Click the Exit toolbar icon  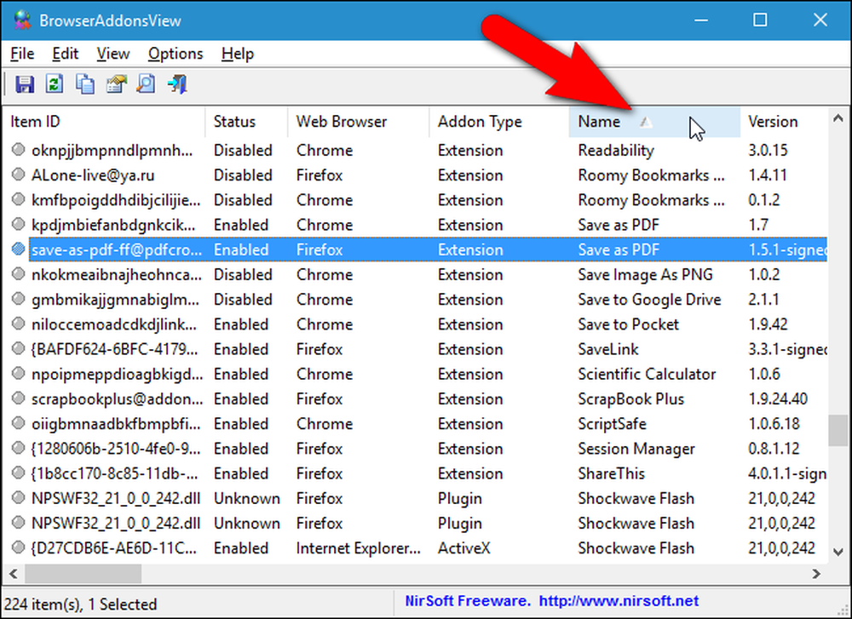coord(177,84)
